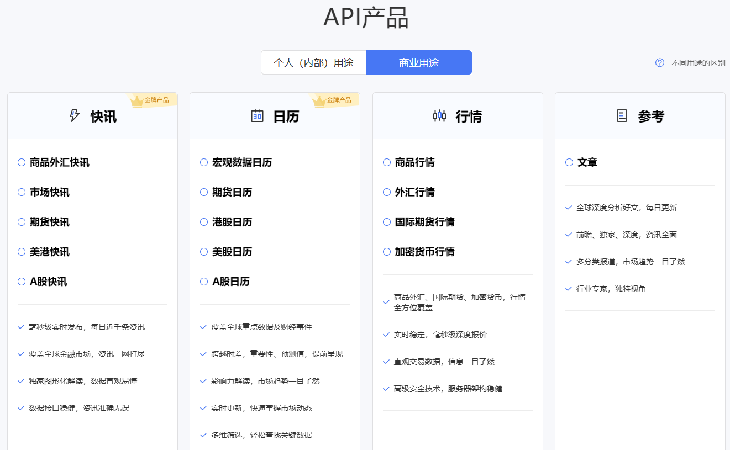Viewport: 730px width, 450px height.
Task: Select the 美港快讯 radio option
Action: pyautogui.click(x=22, y=252)
